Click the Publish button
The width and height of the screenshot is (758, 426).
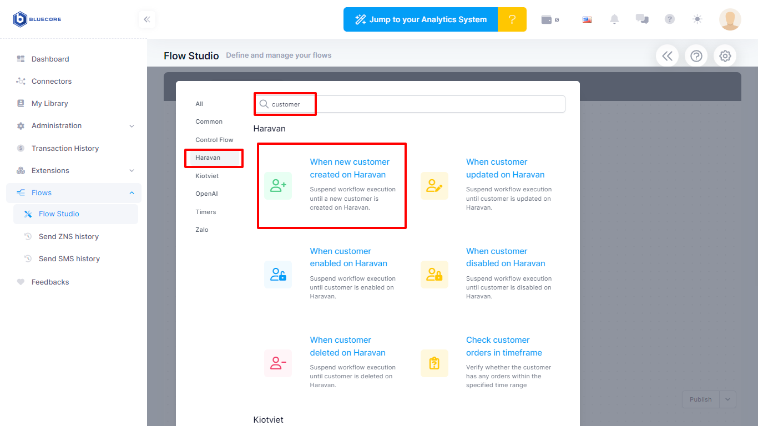(x=701, y=399)
